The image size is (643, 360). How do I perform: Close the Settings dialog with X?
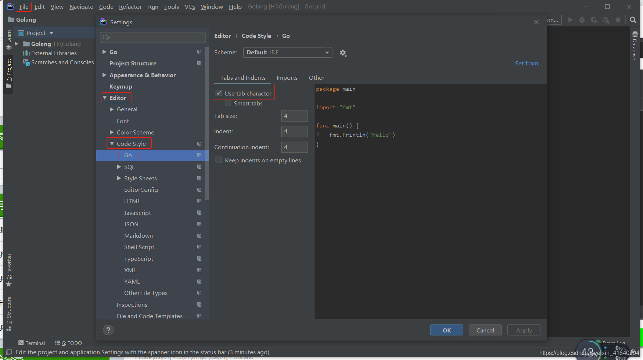[x=536, y=22]
